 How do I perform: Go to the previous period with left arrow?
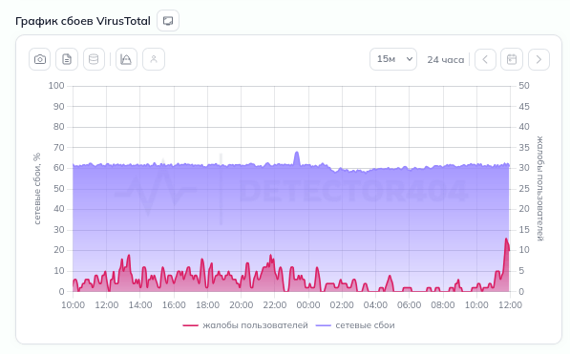(x=485, y=59)
